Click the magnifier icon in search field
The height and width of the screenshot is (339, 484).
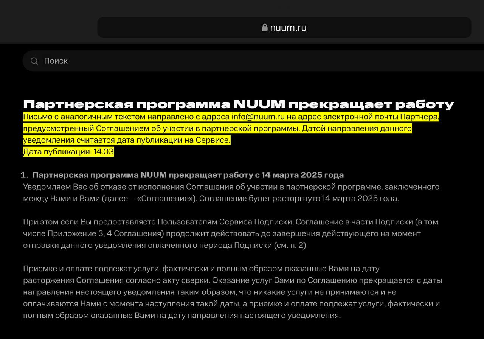(34, 61)
